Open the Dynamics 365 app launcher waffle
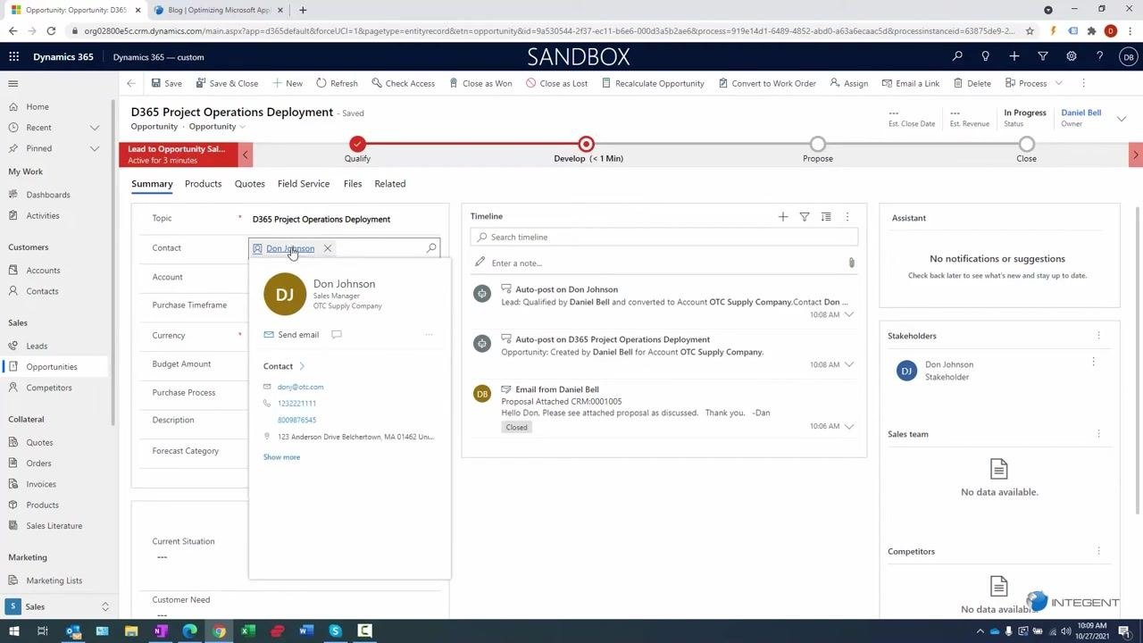The image size is (1143, 643). (x=13, y=56)
